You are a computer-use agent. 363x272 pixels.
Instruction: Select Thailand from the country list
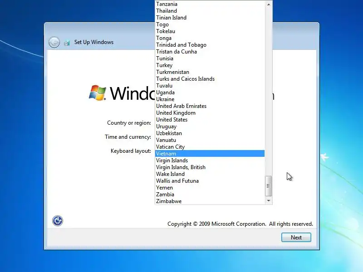tap(210, 11)
